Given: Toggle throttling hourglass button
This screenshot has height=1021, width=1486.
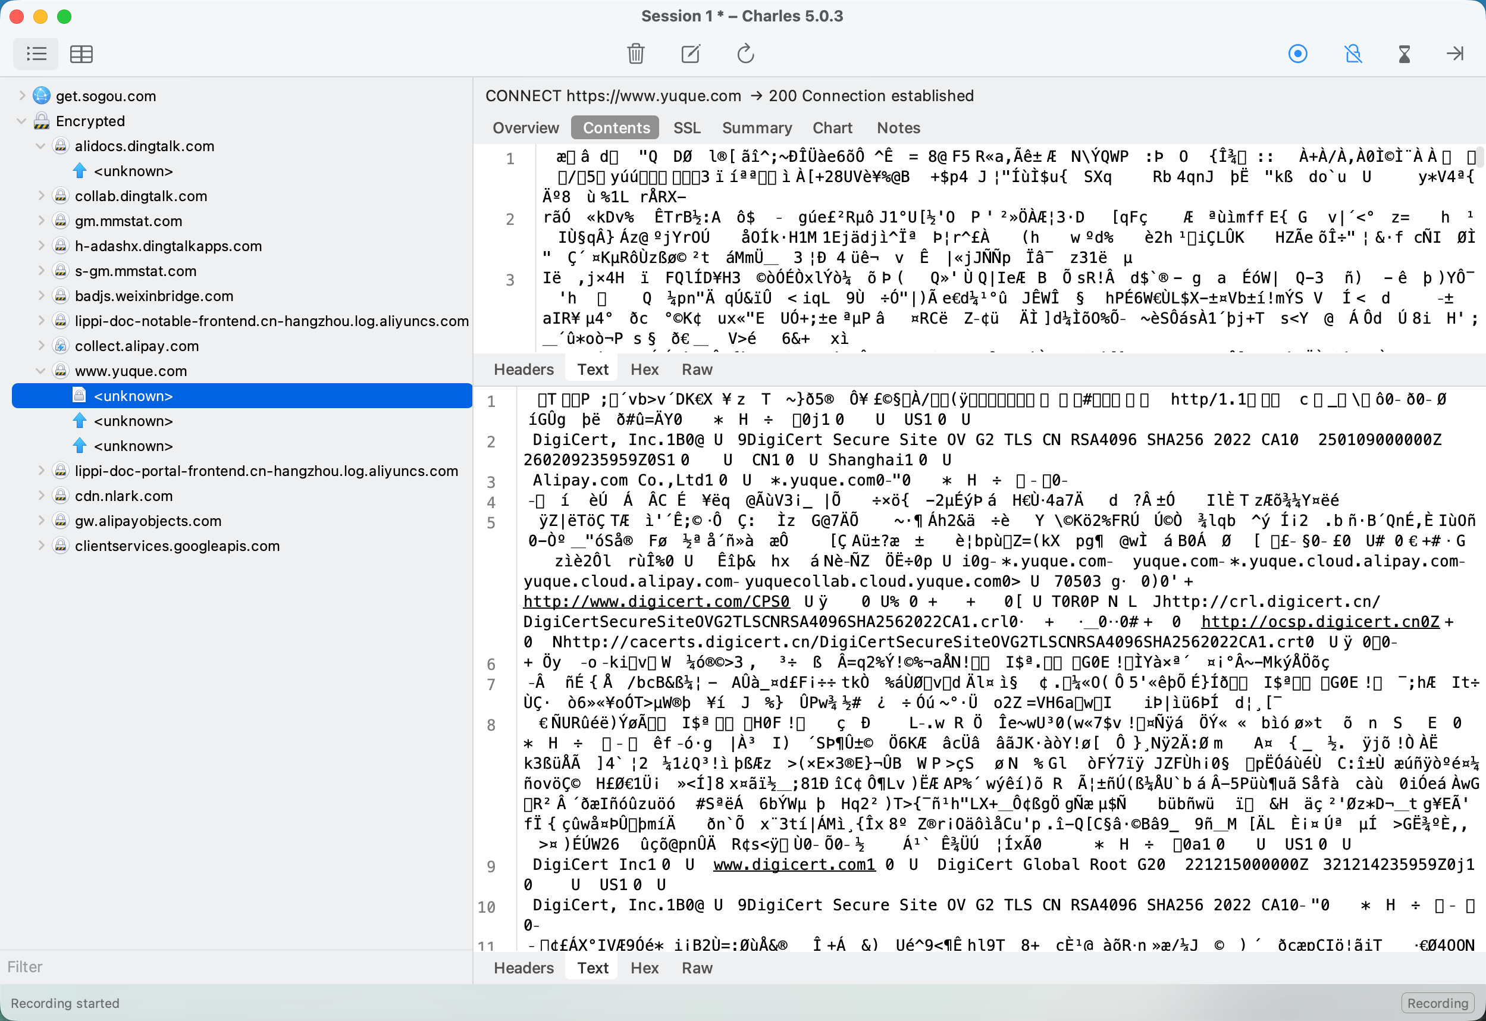Looking at the screenshot, I should 1404,54.
